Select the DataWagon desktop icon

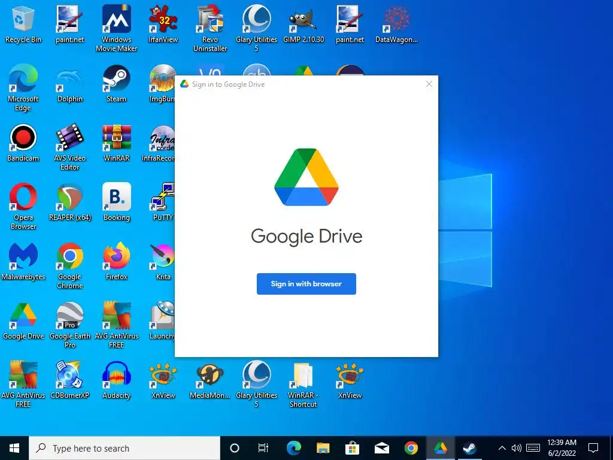point(396,24)
